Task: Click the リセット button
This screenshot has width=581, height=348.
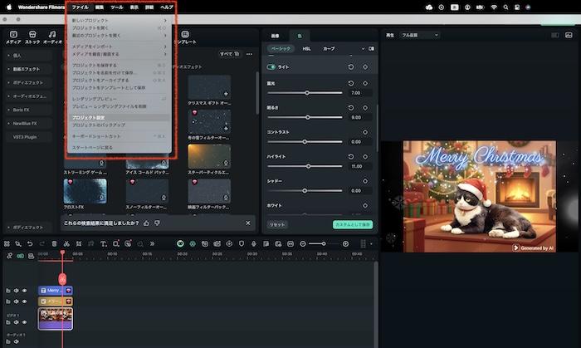Action: coord(277,224)
